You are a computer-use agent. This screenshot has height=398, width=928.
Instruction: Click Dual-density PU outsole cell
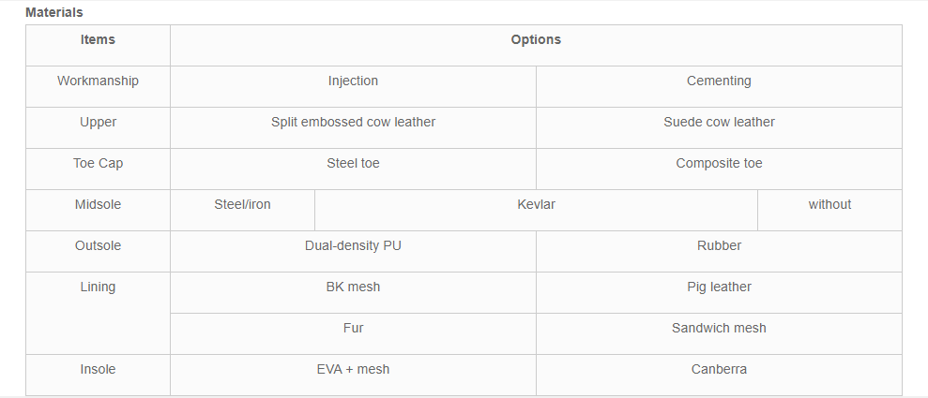coord(354,252)
